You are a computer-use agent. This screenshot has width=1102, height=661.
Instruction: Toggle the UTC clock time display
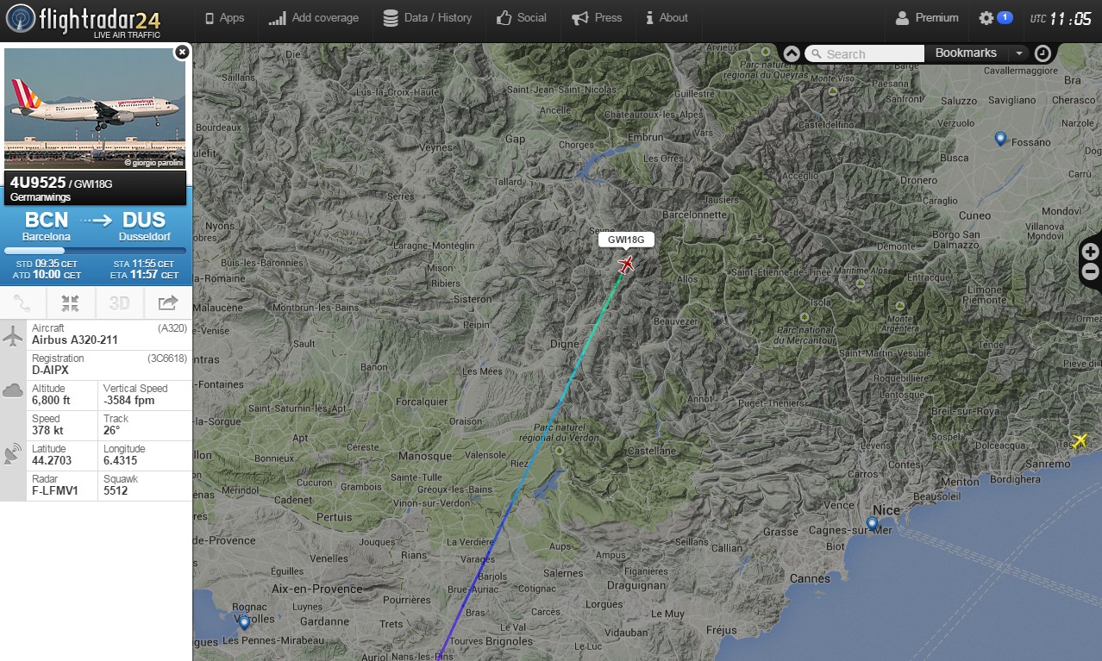click(1061, 18)
